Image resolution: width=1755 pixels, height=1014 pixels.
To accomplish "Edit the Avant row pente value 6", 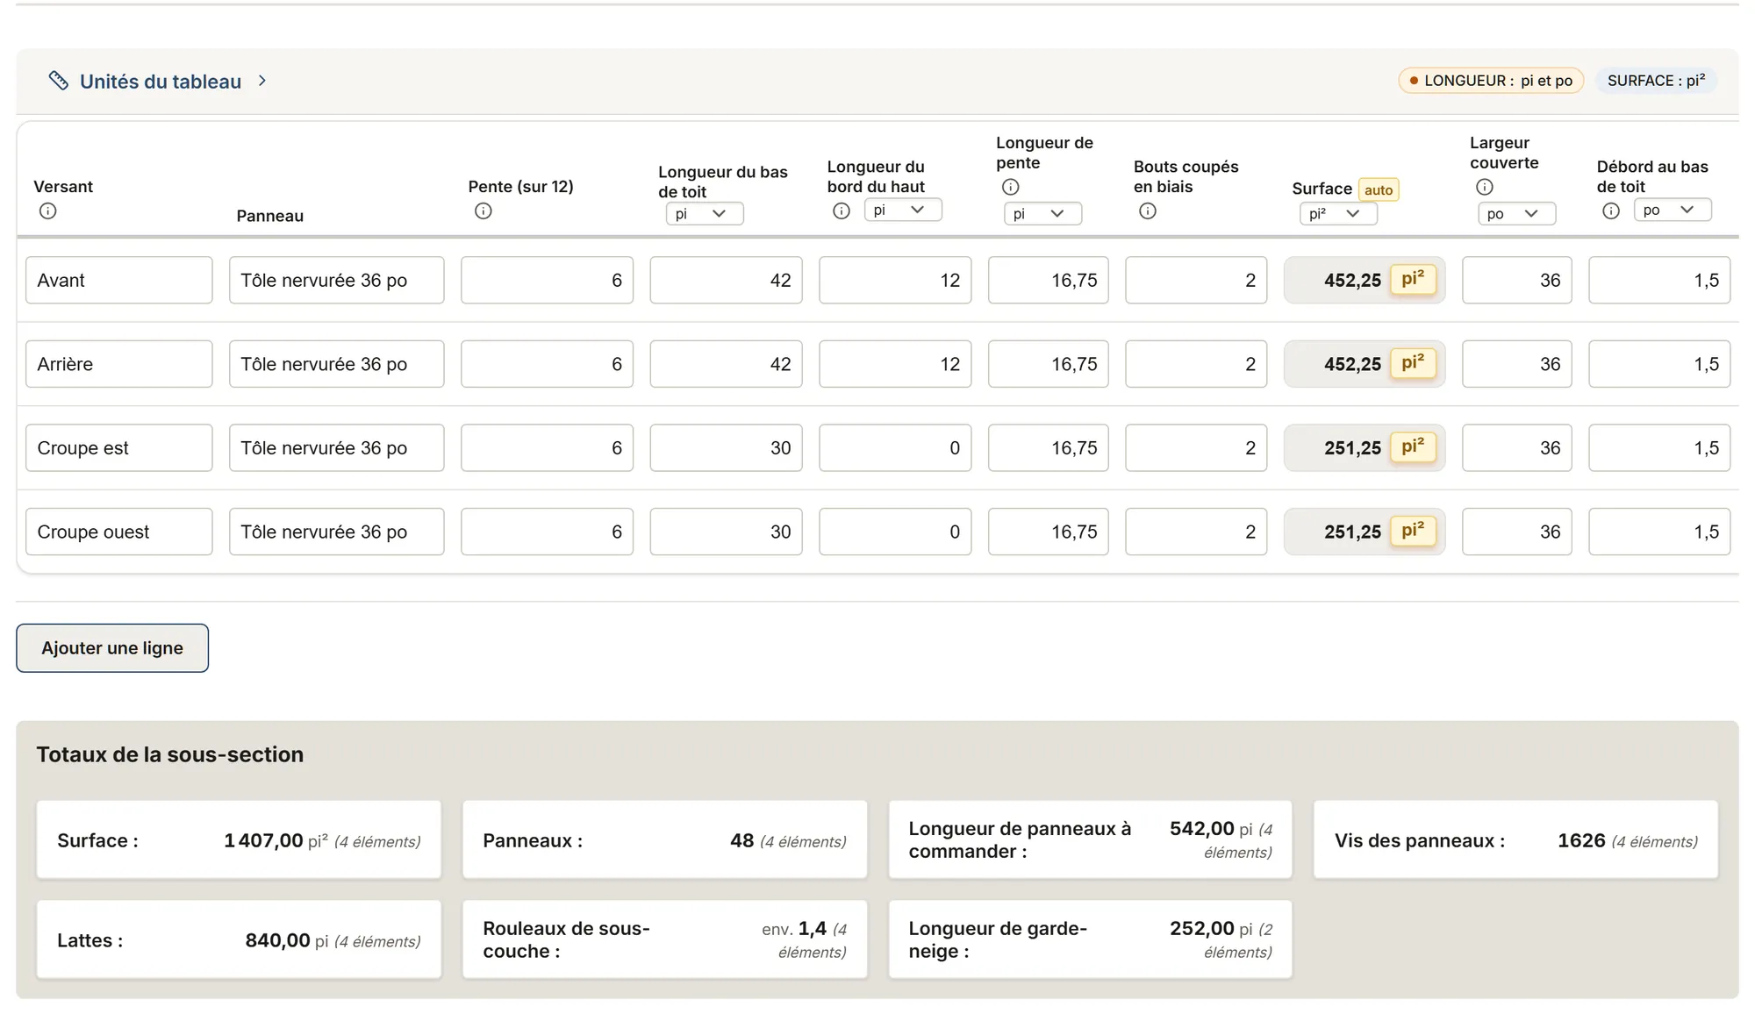I will click(547, 280).
